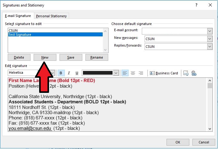Align signature text right
The height and width of the screenshot is (149, 218).
141,73
